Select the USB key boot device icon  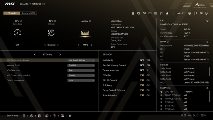[55, 116]
